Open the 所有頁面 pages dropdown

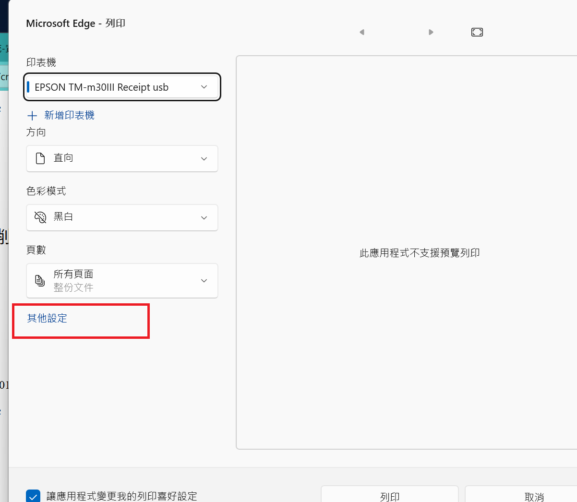click(x=122, y=281)
